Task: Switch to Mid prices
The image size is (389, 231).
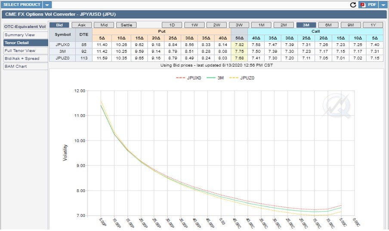Action: [x=104, y=25]
